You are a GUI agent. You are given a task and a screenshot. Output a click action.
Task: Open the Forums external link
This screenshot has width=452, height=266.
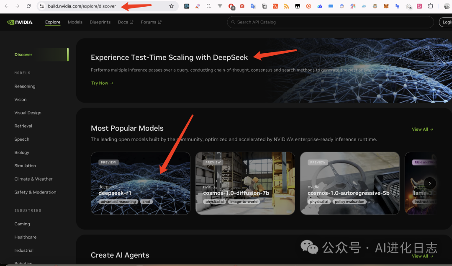(151, 22)
